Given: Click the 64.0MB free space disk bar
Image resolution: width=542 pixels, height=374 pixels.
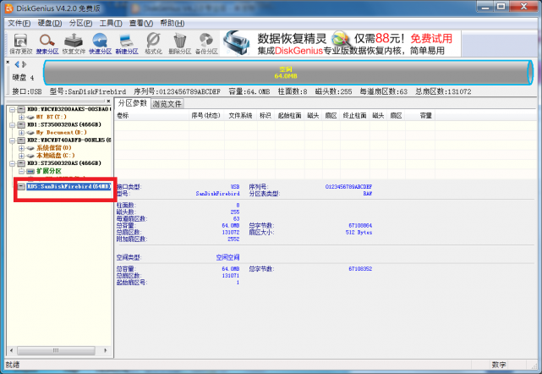Looking at the screenshot, I should (x=287, y=72).
